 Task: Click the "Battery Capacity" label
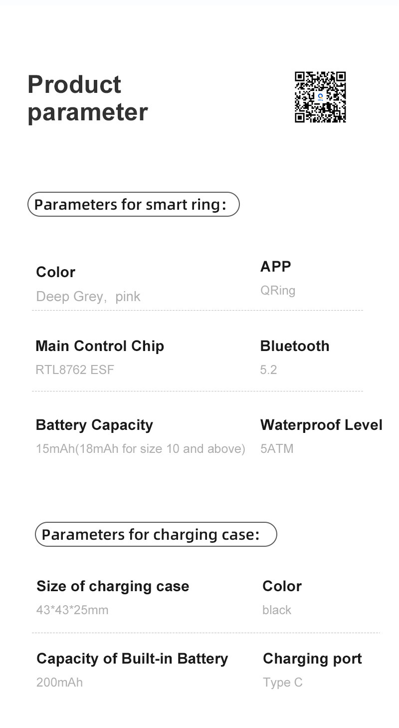[94, 425]
